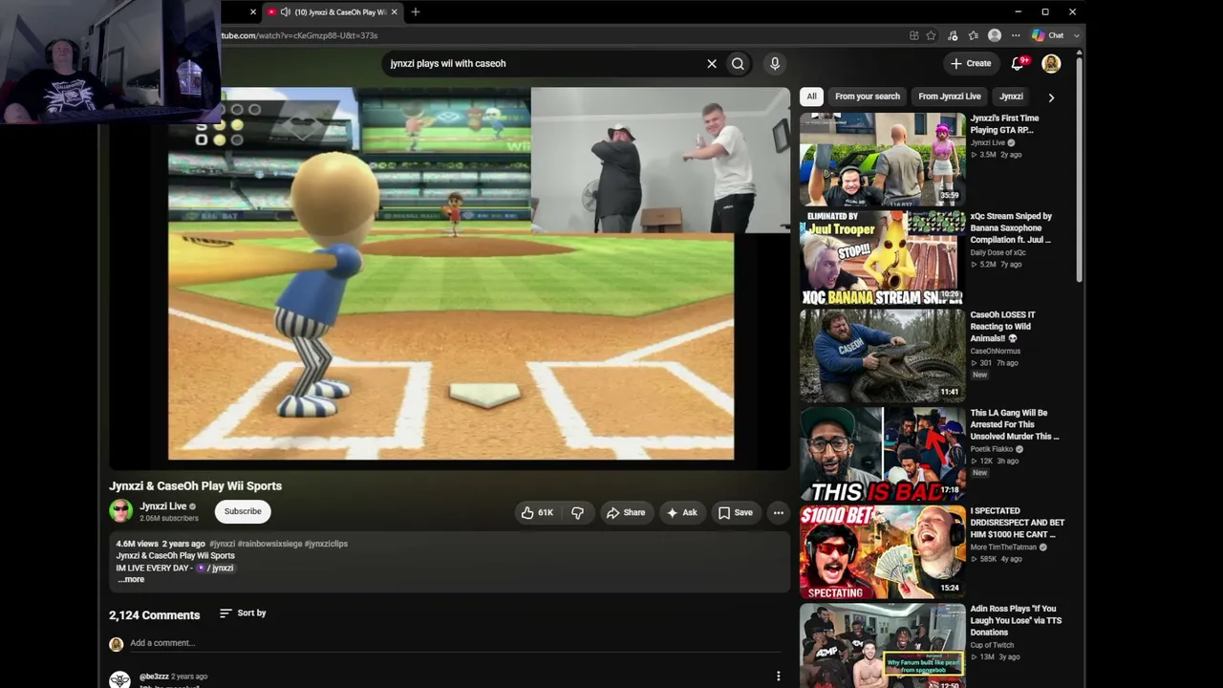
Task: Open more actions under the video
Action: 779,513
